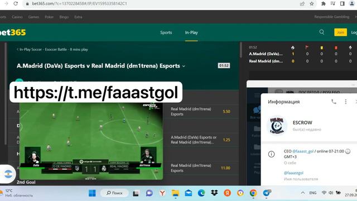
Task: Click the Argentina flag round icon
Action: (8, 174)
